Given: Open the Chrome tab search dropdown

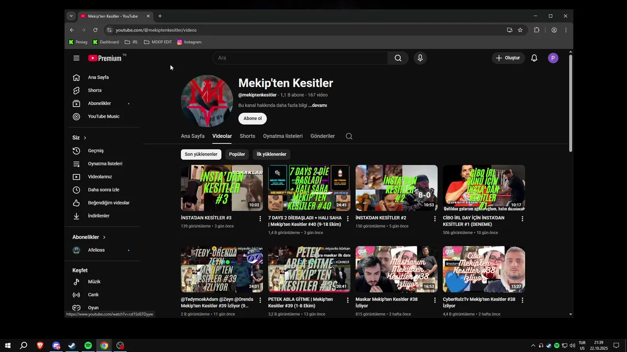Looking at the screenshot, I should coord(71,16).
